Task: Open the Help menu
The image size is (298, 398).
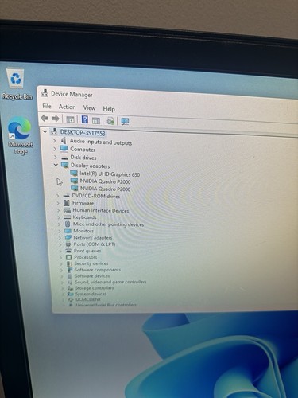Action: click(x=109, y=109)
